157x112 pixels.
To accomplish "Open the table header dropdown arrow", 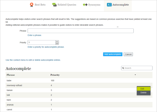I will (x=135, y=75).
